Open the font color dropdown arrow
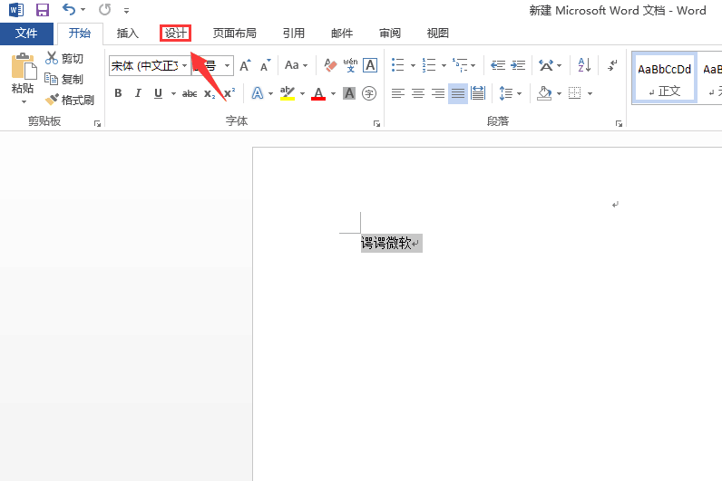The width and height of the screenshot is (722, 481). pos(334,94)
